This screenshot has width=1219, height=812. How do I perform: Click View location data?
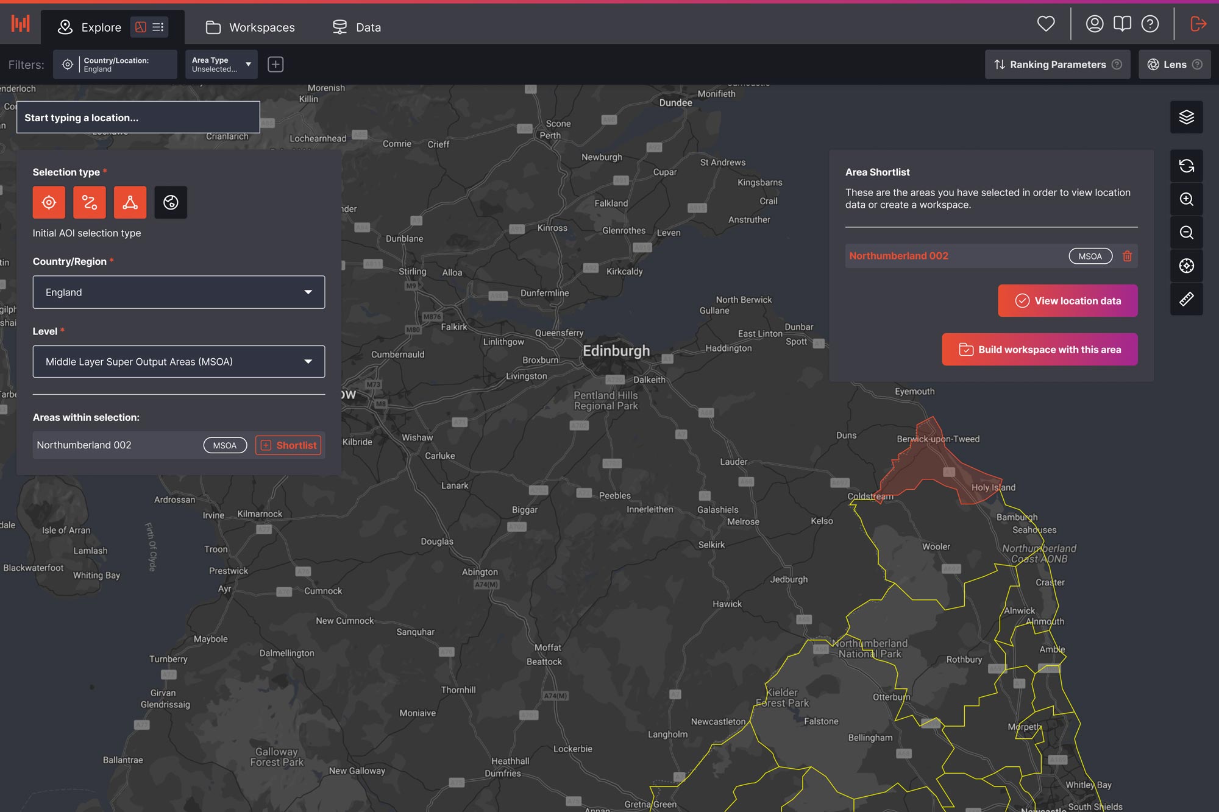pyautogui.click(x=1068, y=301)
